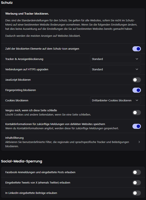The image size is (146, 200).
Task: Open the Inhaltsfilterung settings row
Action: (73, 142)
